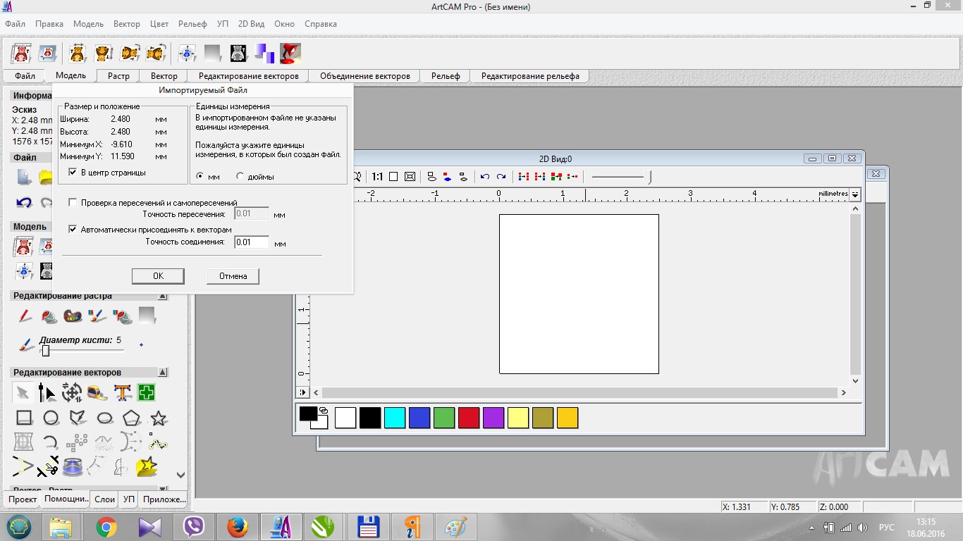This screenshot has height=541, width=963.
Task: Click the undo arrow in 2D view toolbar
Action: tap(485, 177)
